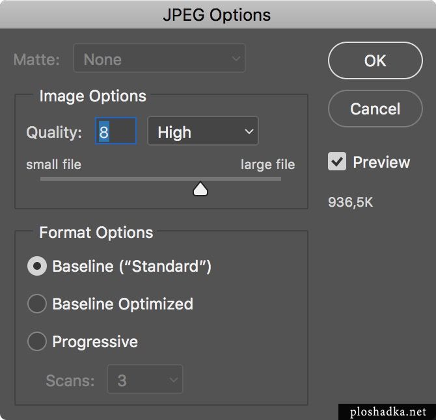The image size is (436, 420).
Task: Click the 936,5K file size readout
Action: coord(350,203)
